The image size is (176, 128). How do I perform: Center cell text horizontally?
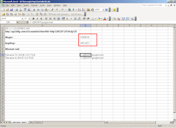[50, 18]
